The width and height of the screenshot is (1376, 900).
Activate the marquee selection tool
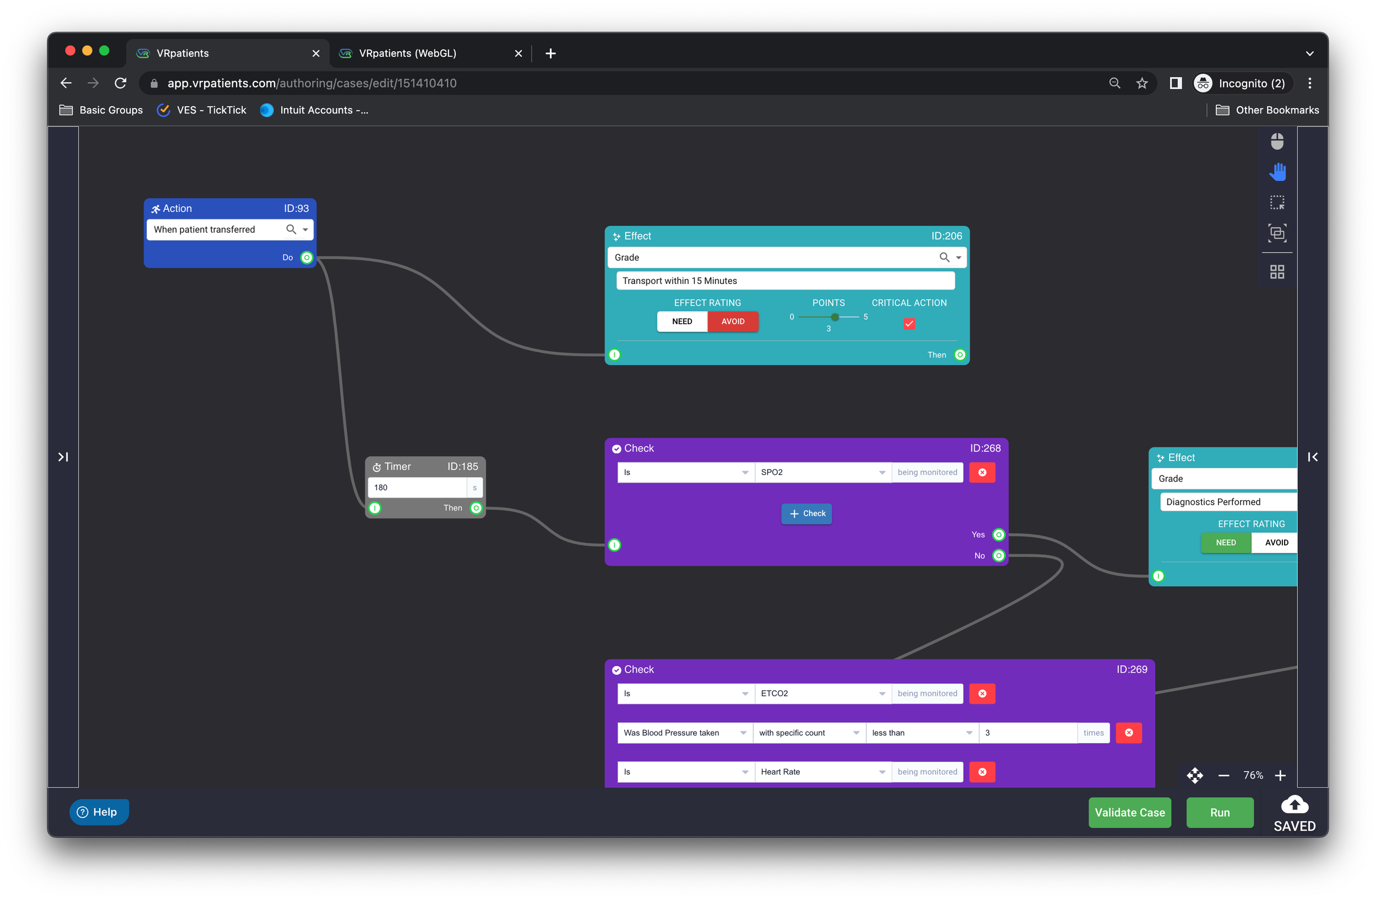pos(1276,203)
